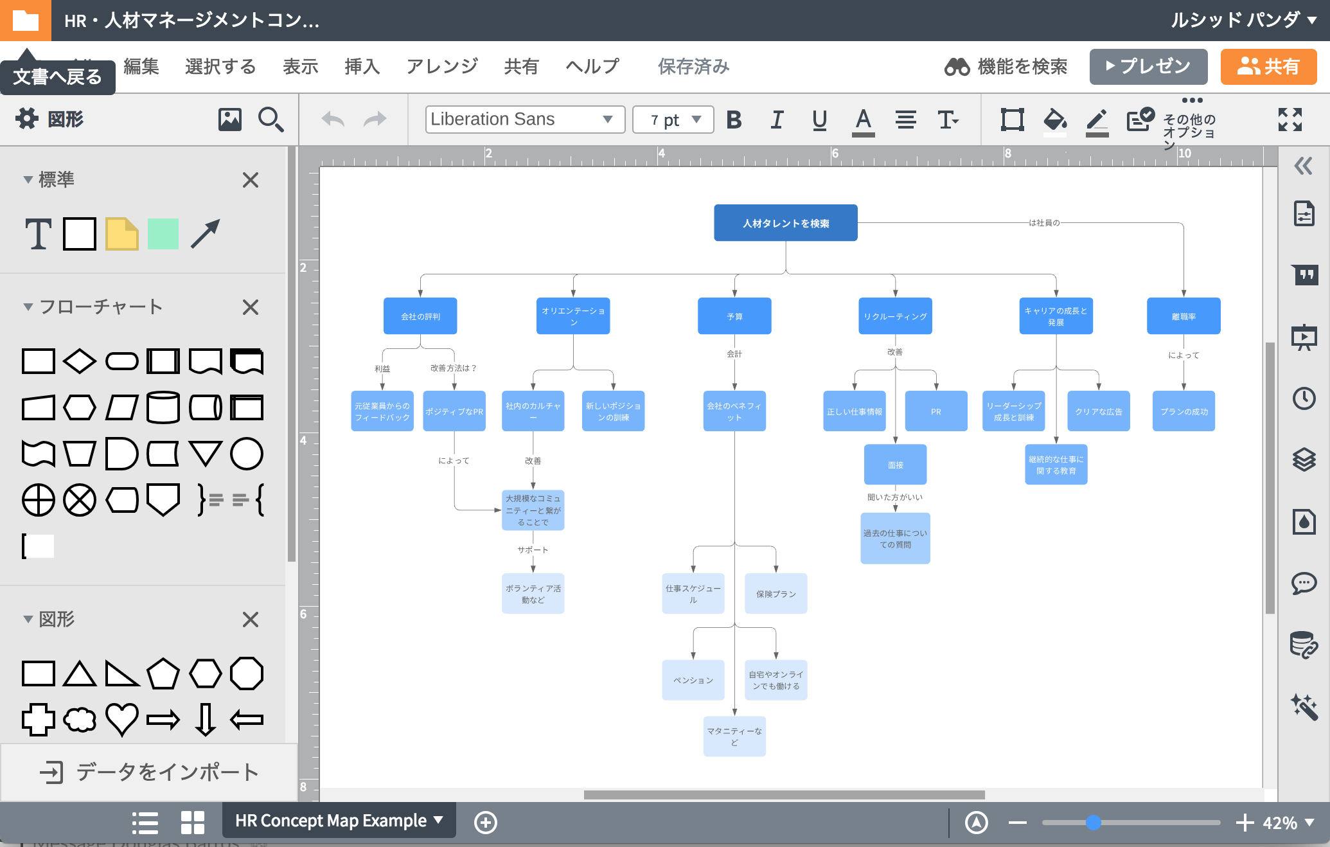Enter fullscreen mode
Viewport: 1330px width, 847px height.
pyautogui.click(x=1290, y=120)
